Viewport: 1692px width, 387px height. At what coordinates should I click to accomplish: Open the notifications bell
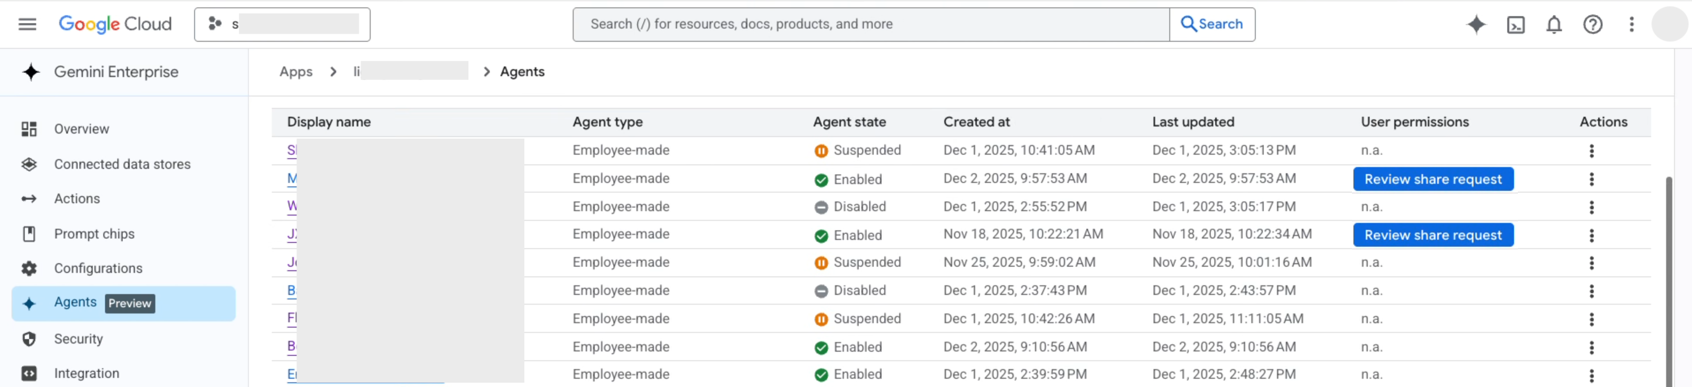(x=1553, y=25)
